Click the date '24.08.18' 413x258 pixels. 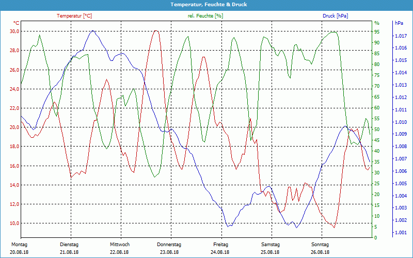[220, 252]
